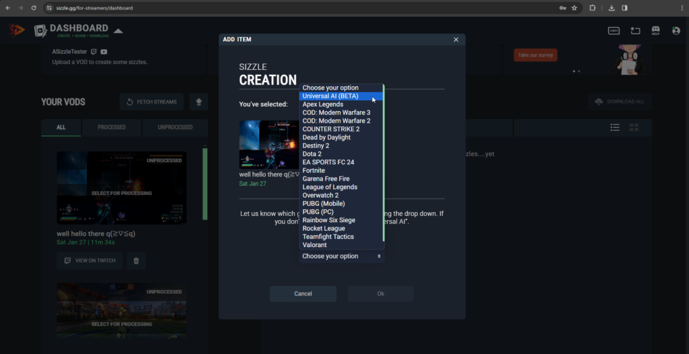This screenshot has height=354, width=689.
Task: Pick Rocket League from the game list
Action: coord(324,229)
